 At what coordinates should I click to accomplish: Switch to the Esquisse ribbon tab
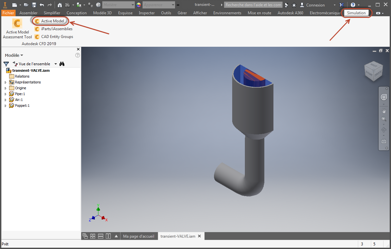(x=125, y=13)
